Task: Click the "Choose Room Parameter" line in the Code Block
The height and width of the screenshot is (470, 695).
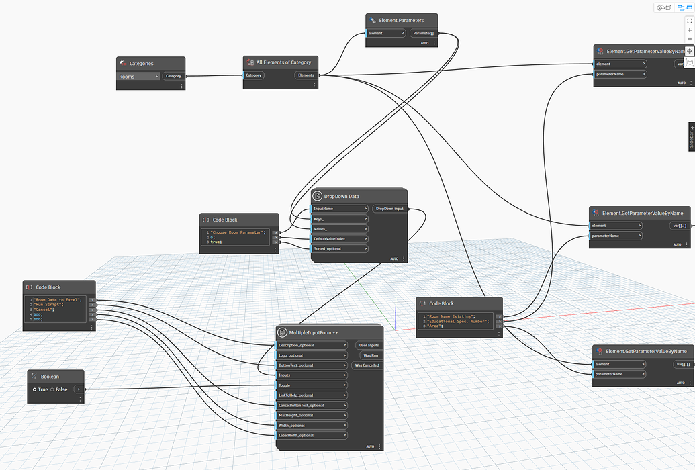Action: [x=235, y=232]
